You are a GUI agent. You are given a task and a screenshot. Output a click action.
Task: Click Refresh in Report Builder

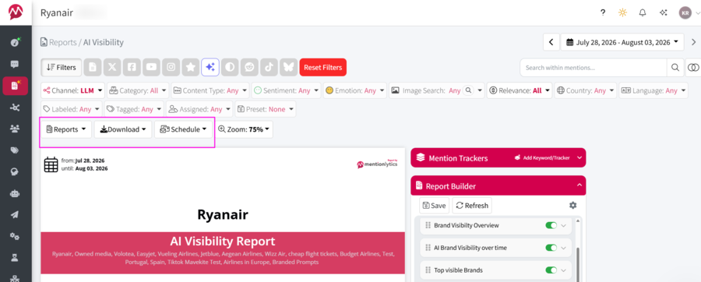click(472, 206)
